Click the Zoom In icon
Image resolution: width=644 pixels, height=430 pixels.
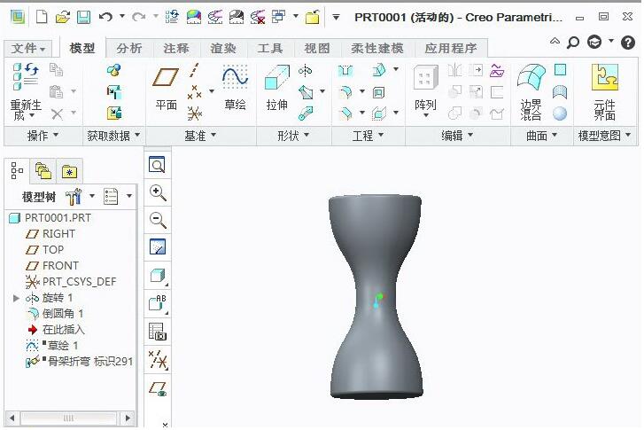158,192
